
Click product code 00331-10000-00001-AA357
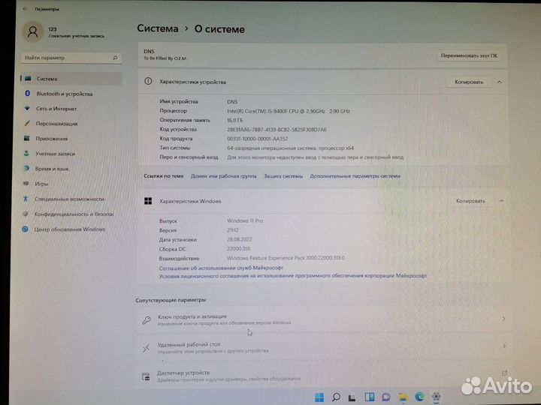[258, 139]
